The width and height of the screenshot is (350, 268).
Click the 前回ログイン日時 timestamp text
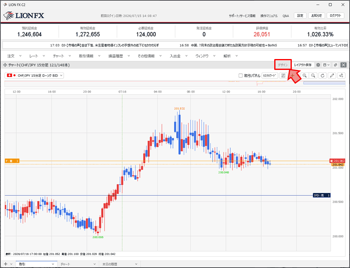tap(129, 16)
